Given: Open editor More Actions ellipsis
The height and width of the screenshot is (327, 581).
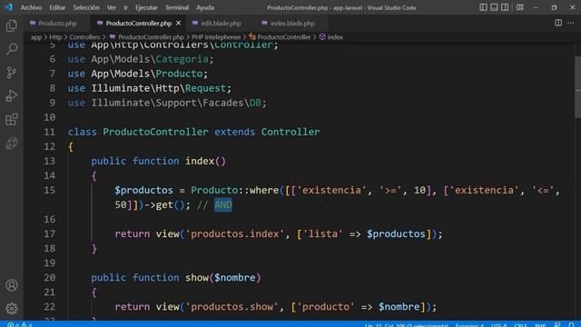Looking at the screenshot, I should point(571,23).
